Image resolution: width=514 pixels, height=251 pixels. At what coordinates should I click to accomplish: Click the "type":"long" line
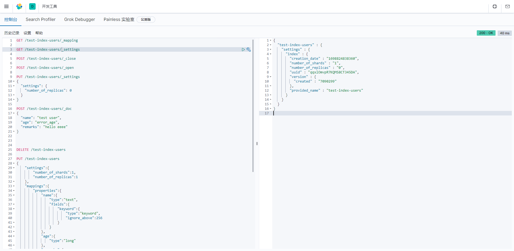(63, 241)
